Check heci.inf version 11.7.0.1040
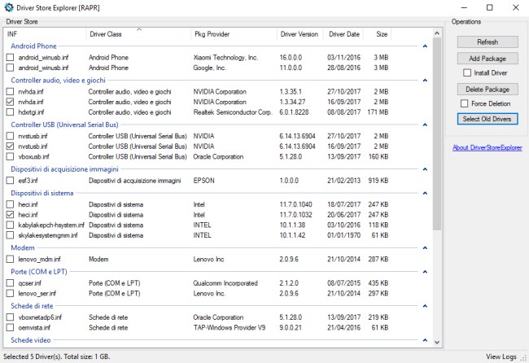The width and height of the screenshot is (529, 363). (x=10, y=204)
